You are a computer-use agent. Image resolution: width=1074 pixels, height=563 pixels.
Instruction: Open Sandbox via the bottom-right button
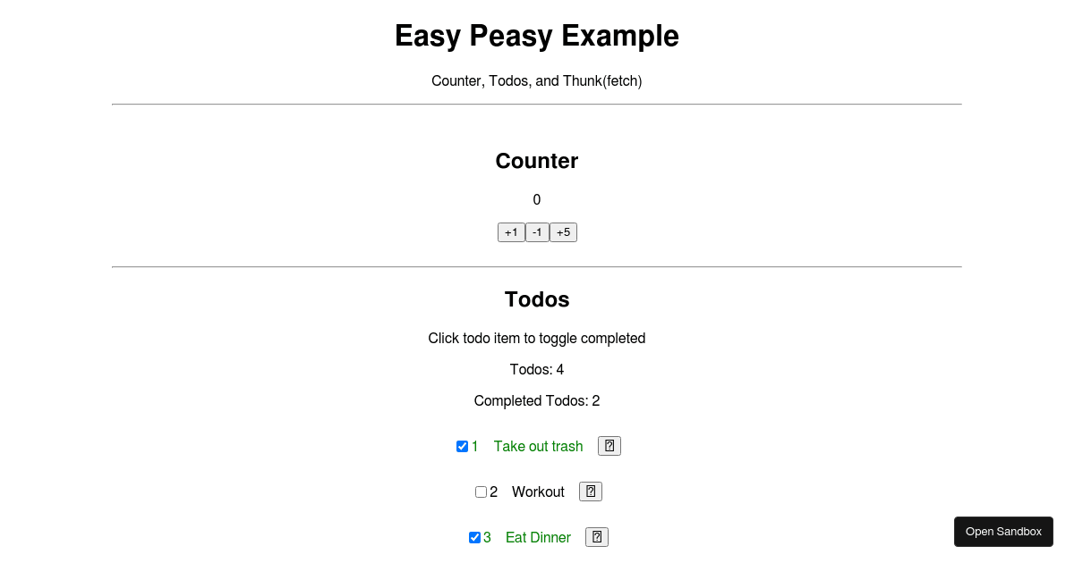pos(1003,531)
